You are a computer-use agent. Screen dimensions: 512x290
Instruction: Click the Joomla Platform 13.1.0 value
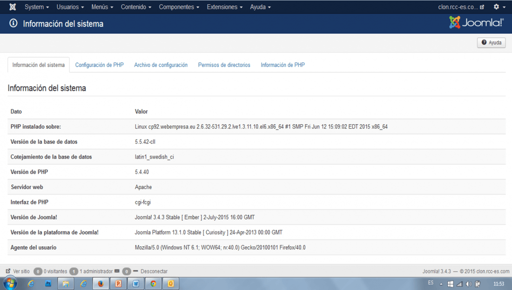coord(209,232)
